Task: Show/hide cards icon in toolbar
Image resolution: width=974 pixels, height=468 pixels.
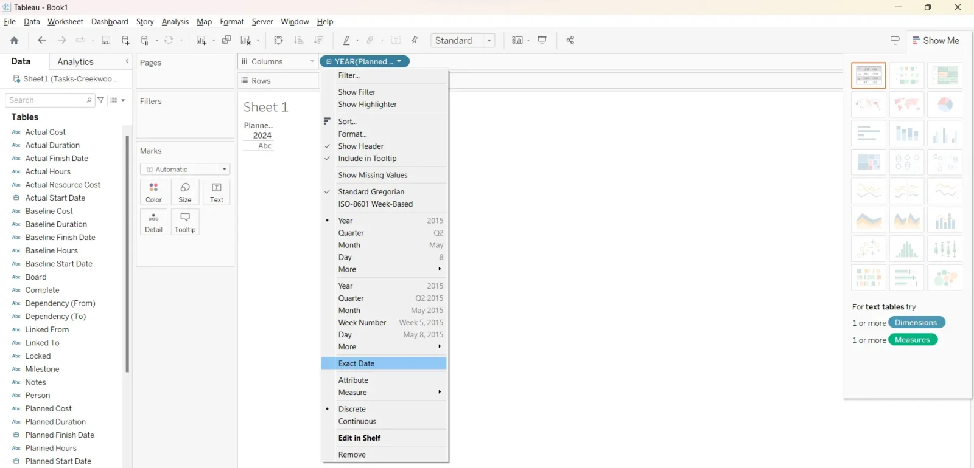Action: [x=517, y=41]
